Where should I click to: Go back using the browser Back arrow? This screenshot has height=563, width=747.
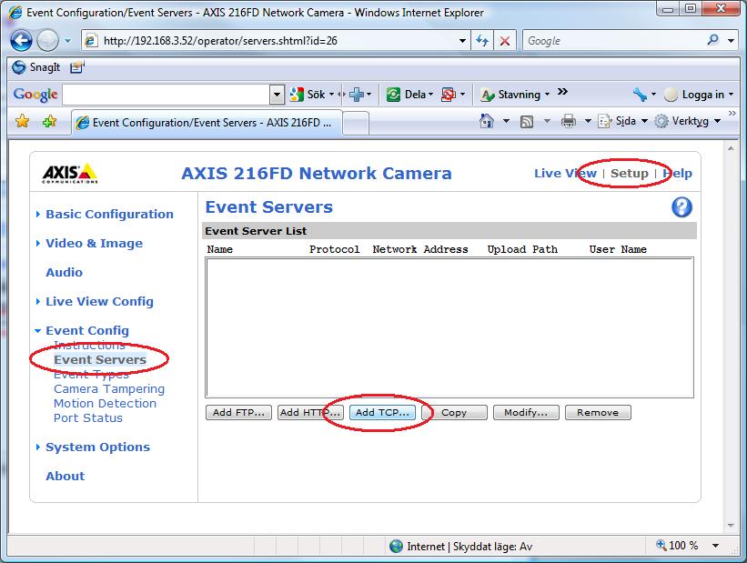[22, 41]
